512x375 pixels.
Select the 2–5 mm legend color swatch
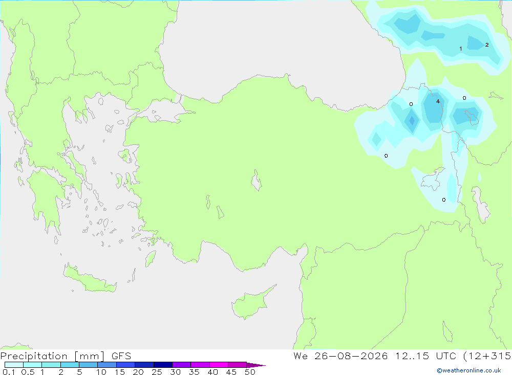[x=70, y=365]
